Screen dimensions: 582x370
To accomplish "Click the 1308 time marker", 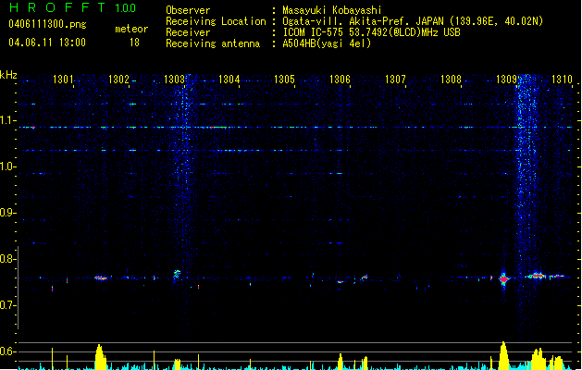I will pyautogui.click(x=451, y=79).
